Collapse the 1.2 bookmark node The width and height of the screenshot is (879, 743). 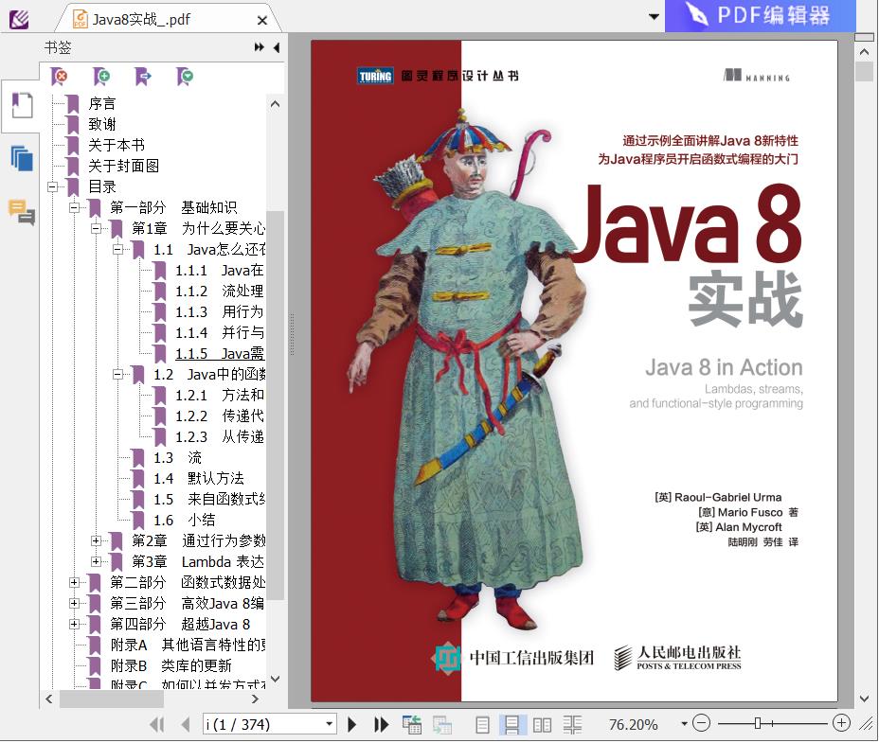(117, 374)
